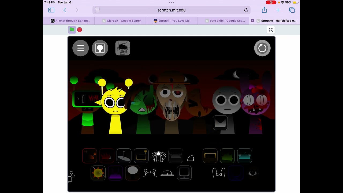Select the bunny ears bowtie outline icon
Image resolution: width=343 pixels, height=193 pixels.
[x=219, y=173]
